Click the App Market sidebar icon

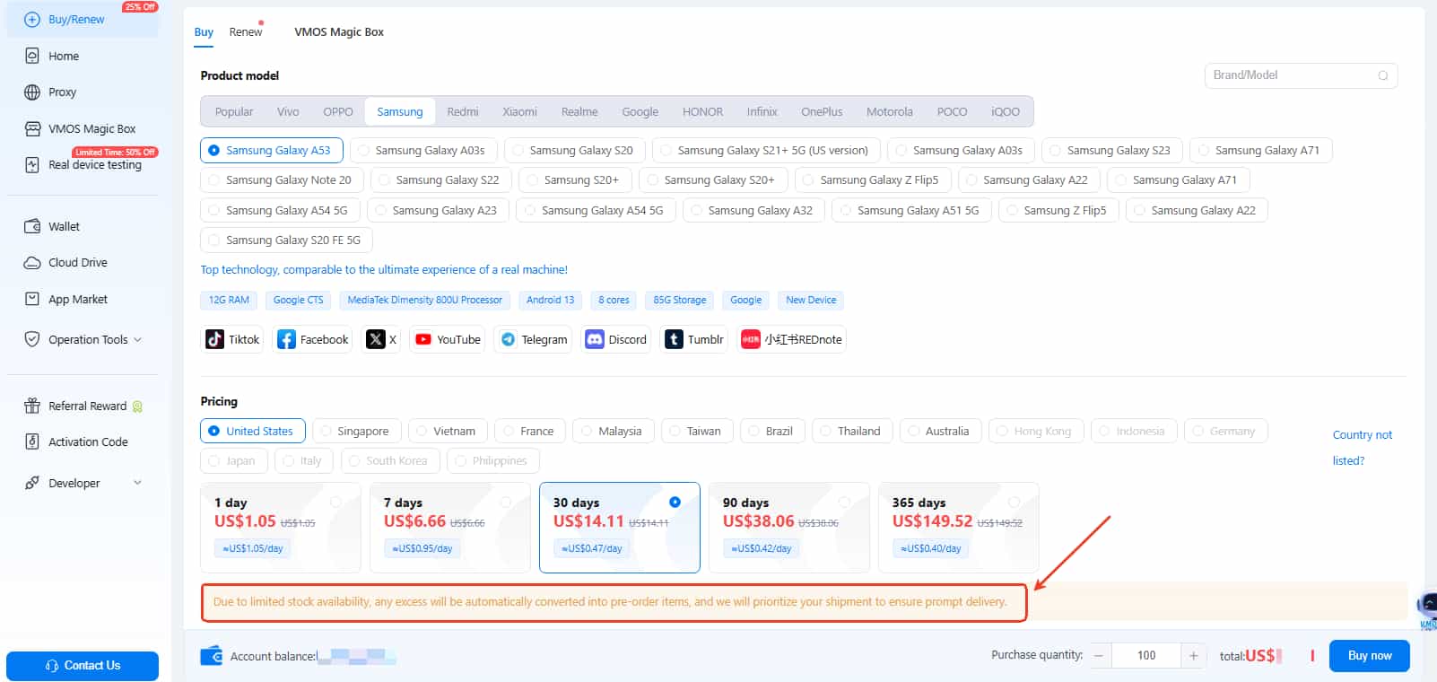pos(32,299)
